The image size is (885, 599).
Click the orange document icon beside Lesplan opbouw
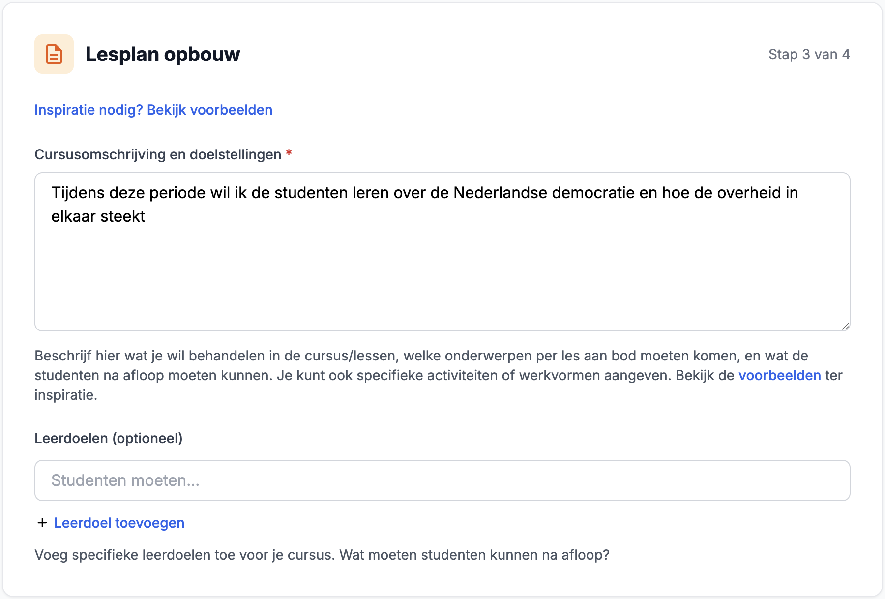[x=53, y=54]
